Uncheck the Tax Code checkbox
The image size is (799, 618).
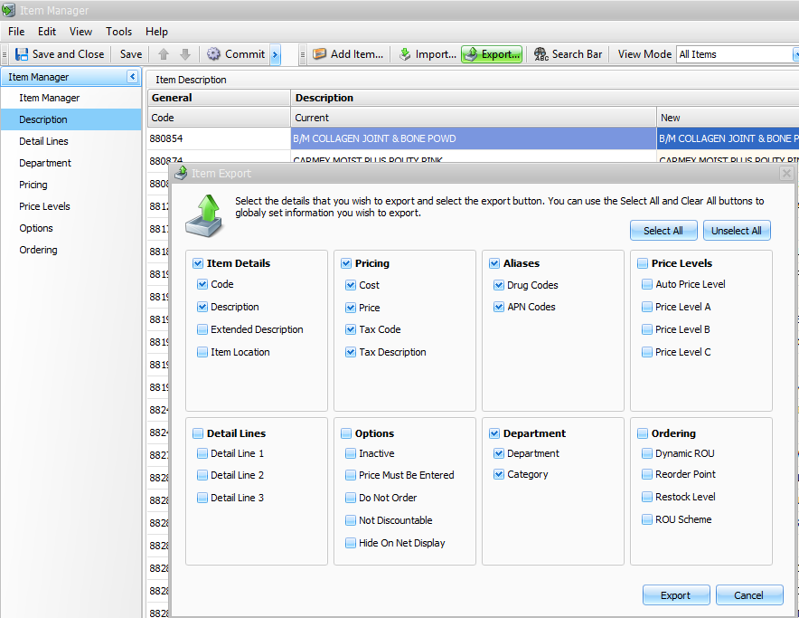click(351, 329)
